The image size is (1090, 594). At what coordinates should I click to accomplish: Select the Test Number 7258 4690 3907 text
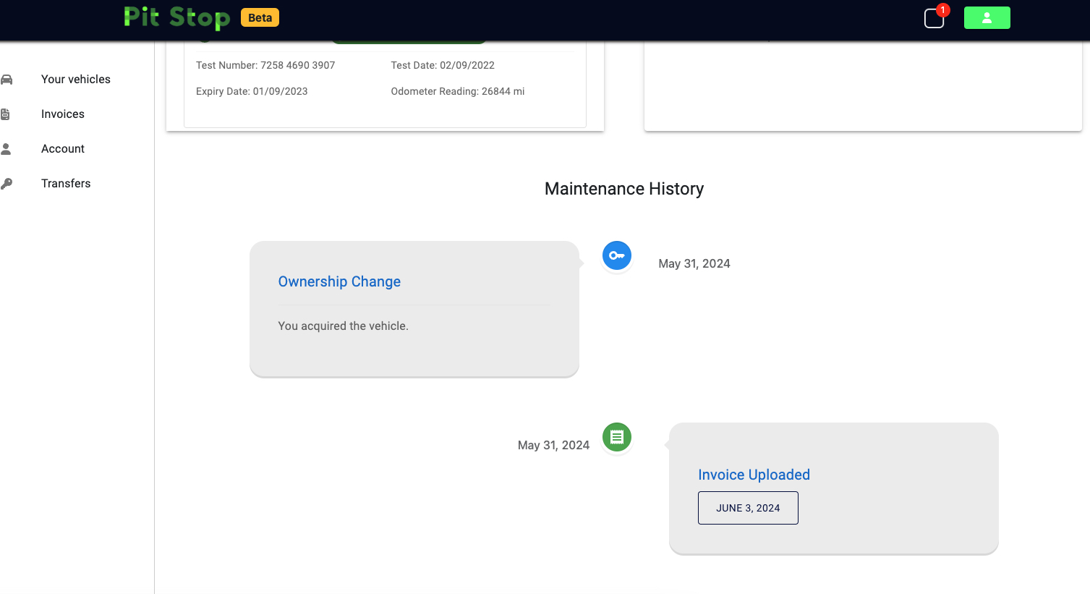coord(265,65)
